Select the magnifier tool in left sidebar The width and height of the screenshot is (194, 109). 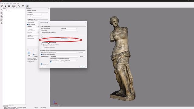[2, 10]
